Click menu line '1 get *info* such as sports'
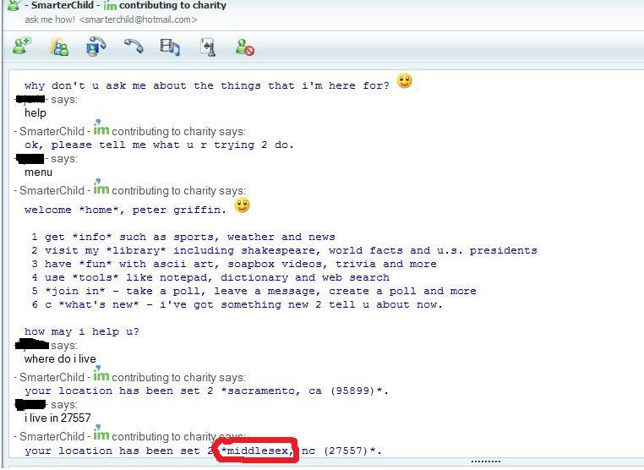This screenshot has height=470, width=644. pos(183,237)
